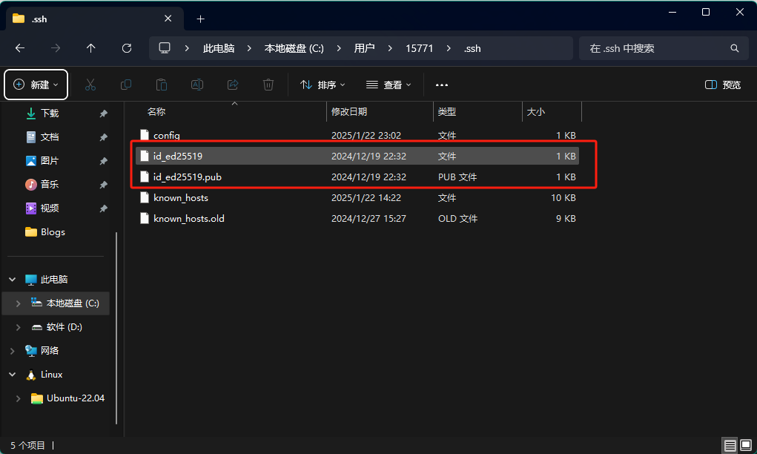Go up one directory level
This screenshot has height=454, width=757.
click(x=91, y=48)
